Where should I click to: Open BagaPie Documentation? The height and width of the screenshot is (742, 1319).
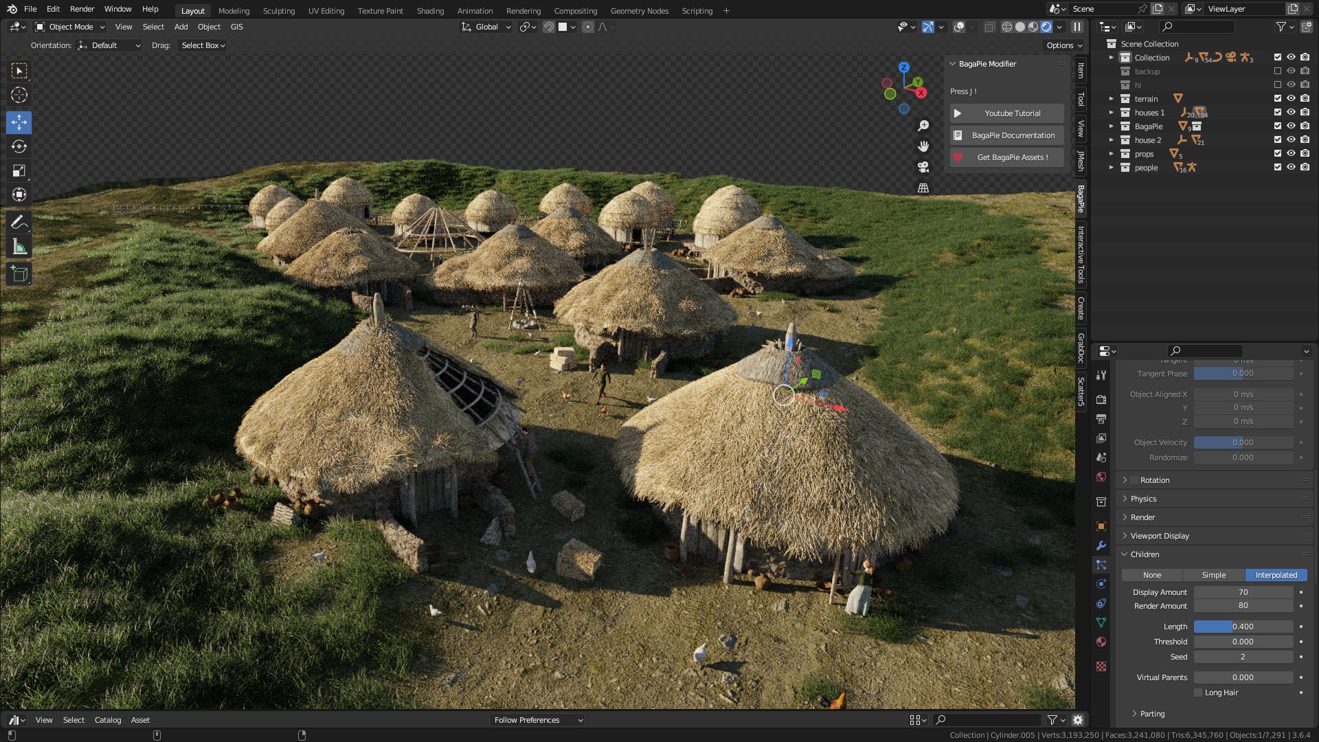[1006, 135]
